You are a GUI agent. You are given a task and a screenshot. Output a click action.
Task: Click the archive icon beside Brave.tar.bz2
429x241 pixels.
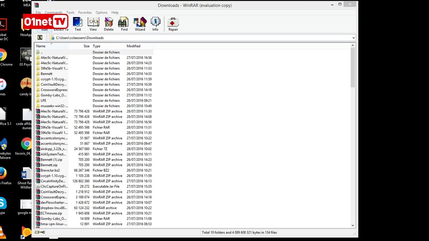pos(38,170)
